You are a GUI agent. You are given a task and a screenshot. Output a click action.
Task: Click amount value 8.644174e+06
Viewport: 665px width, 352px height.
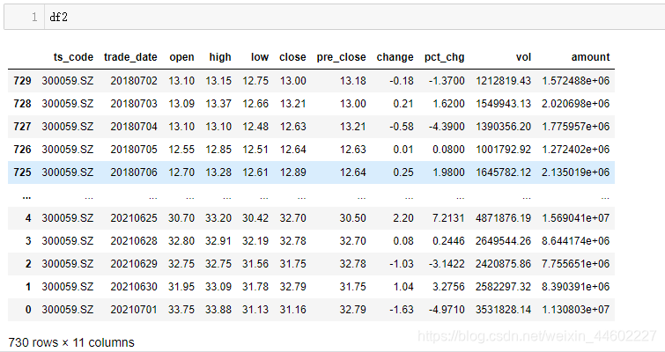point(575,240)
